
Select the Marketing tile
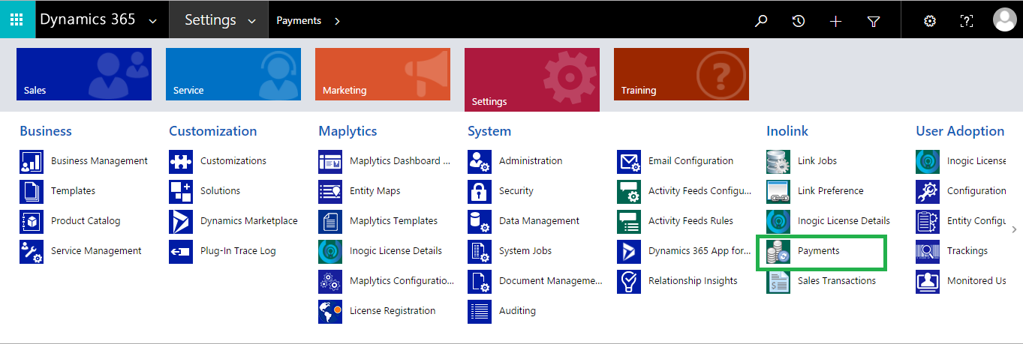pos(383,74)
